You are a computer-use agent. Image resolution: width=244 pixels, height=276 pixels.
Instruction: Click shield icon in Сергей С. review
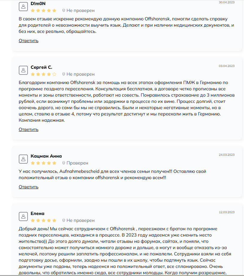pos(64,74)
